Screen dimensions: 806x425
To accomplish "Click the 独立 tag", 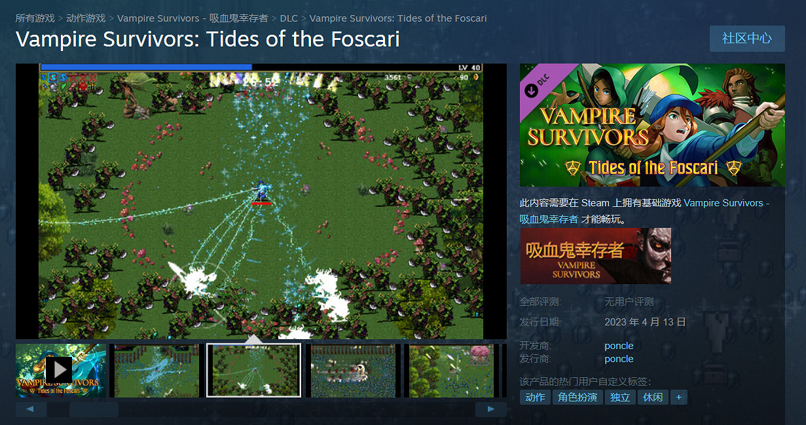I will click(x=620, y=397).
